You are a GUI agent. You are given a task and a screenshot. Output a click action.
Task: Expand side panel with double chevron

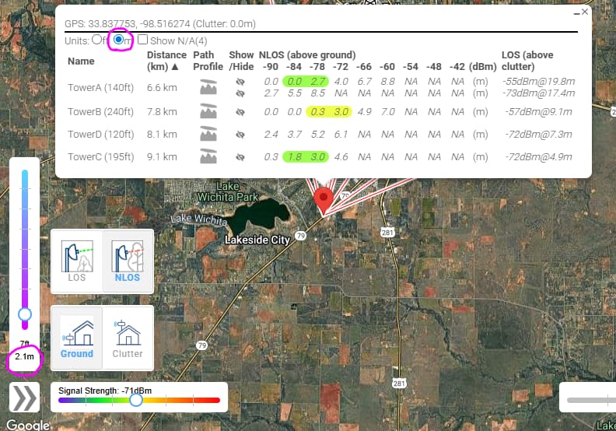tap(25, 397)
